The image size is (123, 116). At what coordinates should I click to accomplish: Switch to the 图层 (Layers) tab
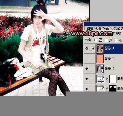coord(90,28)
